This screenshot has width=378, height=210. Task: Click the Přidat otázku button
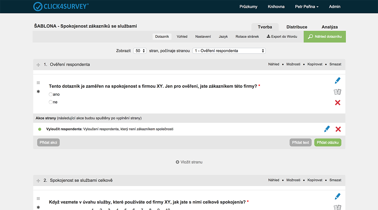(327, 142)
